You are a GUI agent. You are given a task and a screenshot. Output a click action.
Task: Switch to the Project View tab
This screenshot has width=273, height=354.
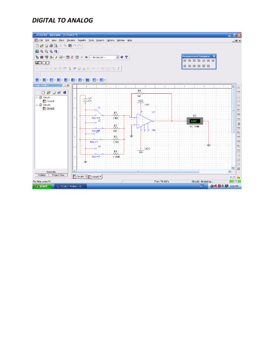pyautogui.click(x=58, y=175)
